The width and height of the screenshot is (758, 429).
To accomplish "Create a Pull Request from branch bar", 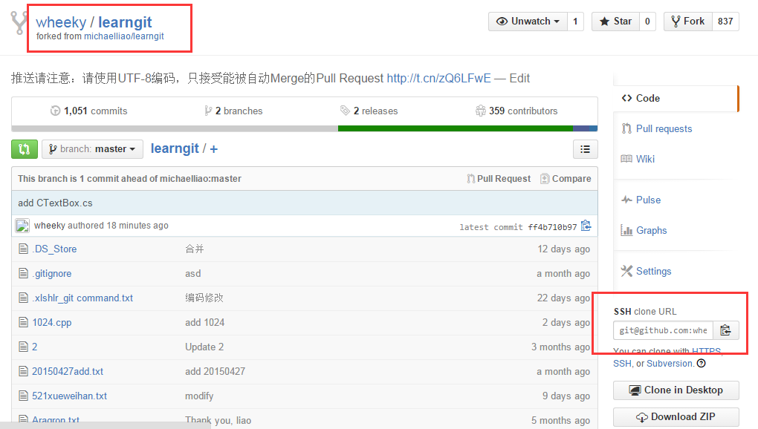I will 499,179.
